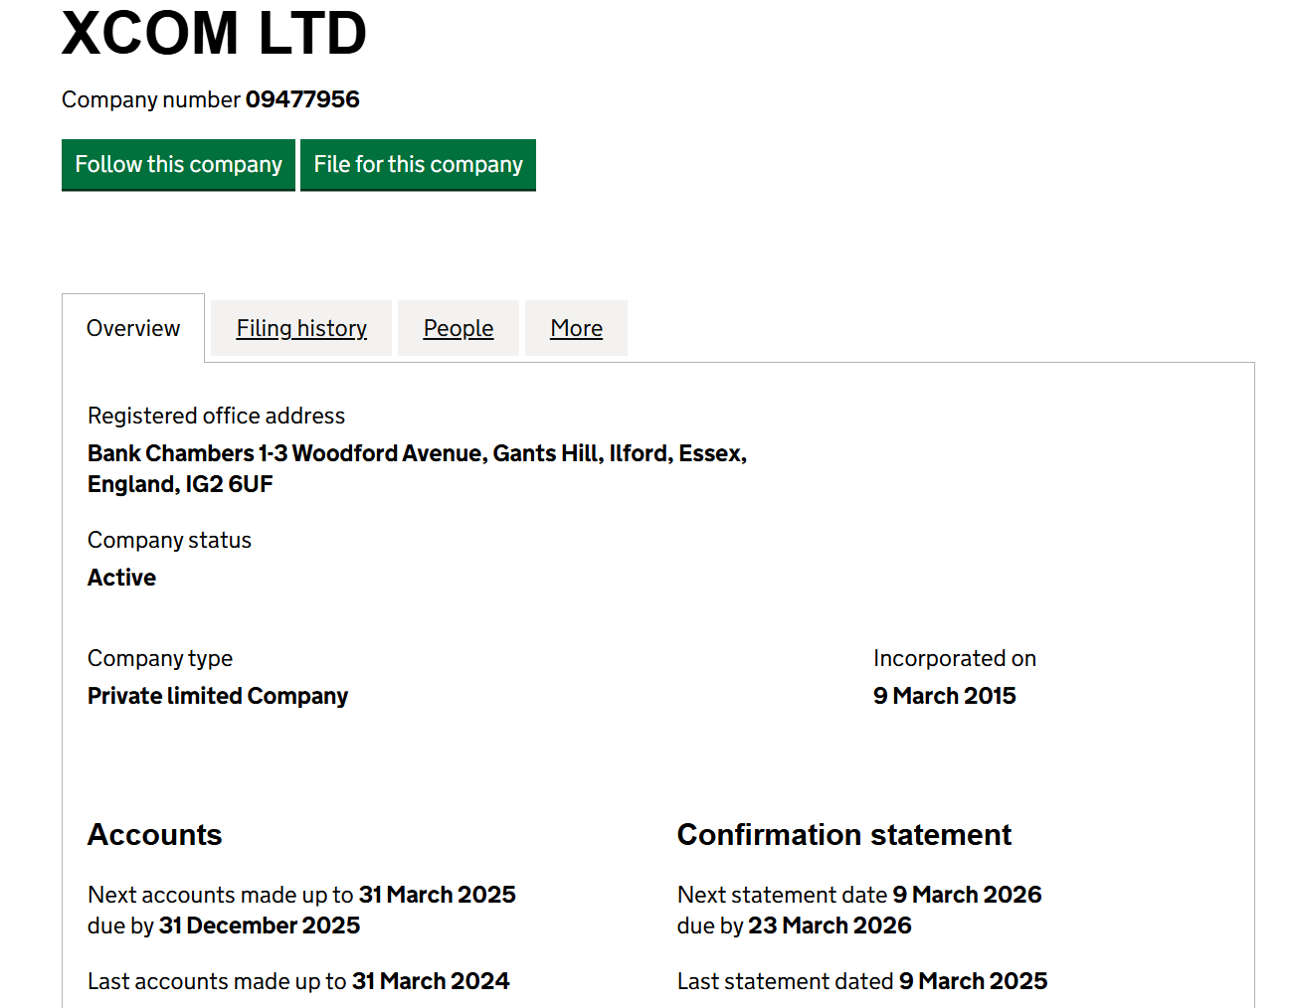Screen dimensions: 1295x1008
Task: Click the Confirmation statement heading
Action: pyautogui.click(x=844, y=835)
